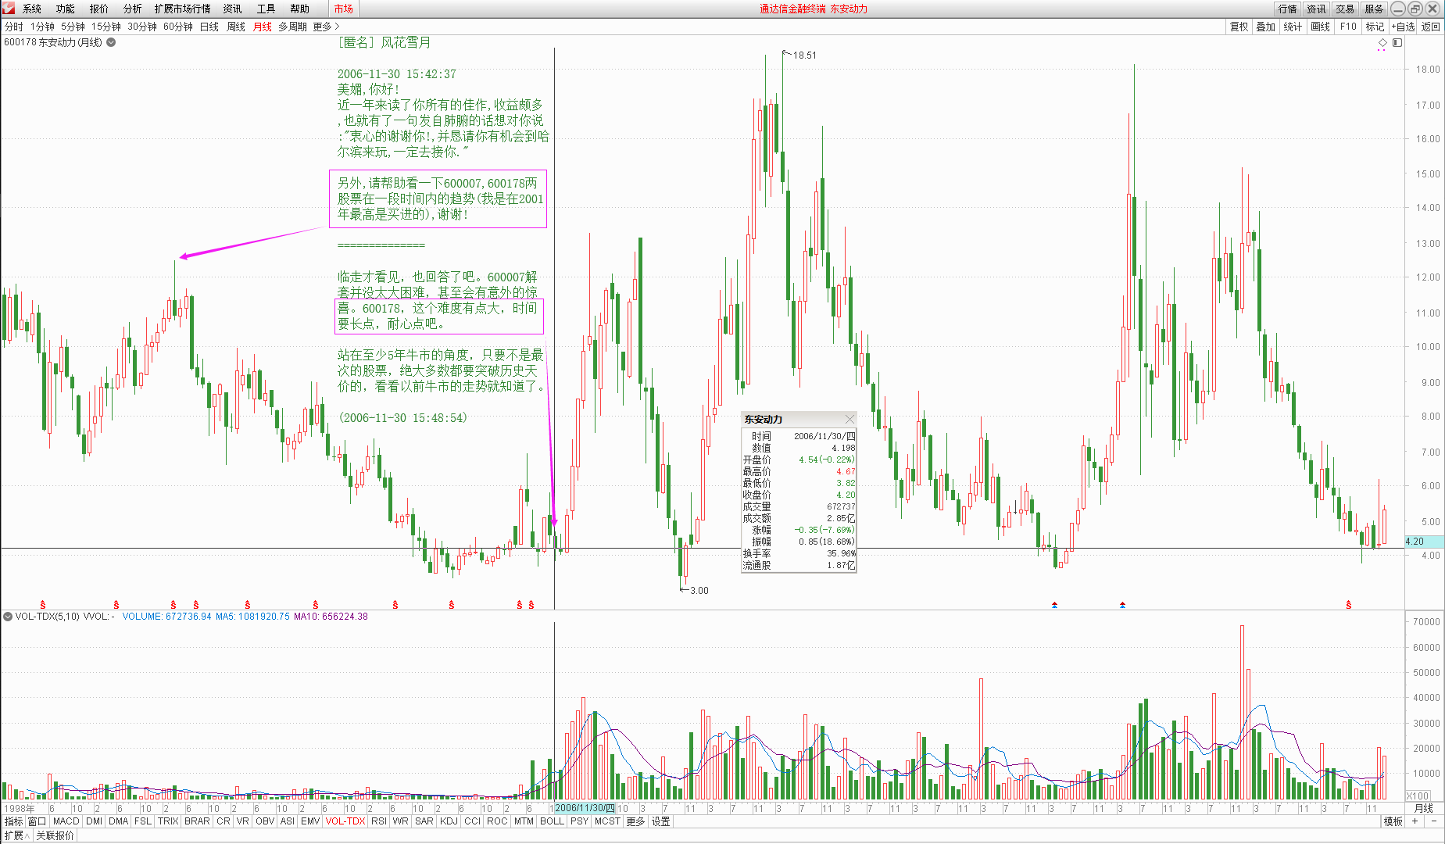1445x844 pixels.
Task: Toggle 复权 price adjustment
Action: (x=1239, y=27)
